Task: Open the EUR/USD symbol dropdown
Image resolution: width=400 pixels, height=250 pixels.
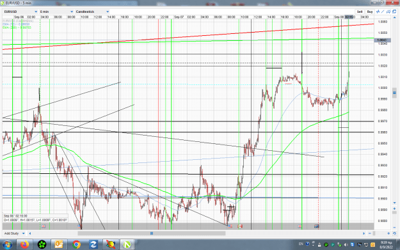Action: tap(20, 12)
